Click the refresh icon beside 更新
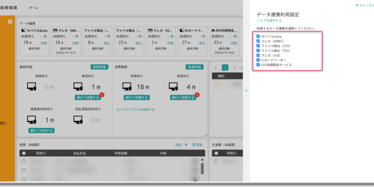The image size is (374, 187). (194, 145)
